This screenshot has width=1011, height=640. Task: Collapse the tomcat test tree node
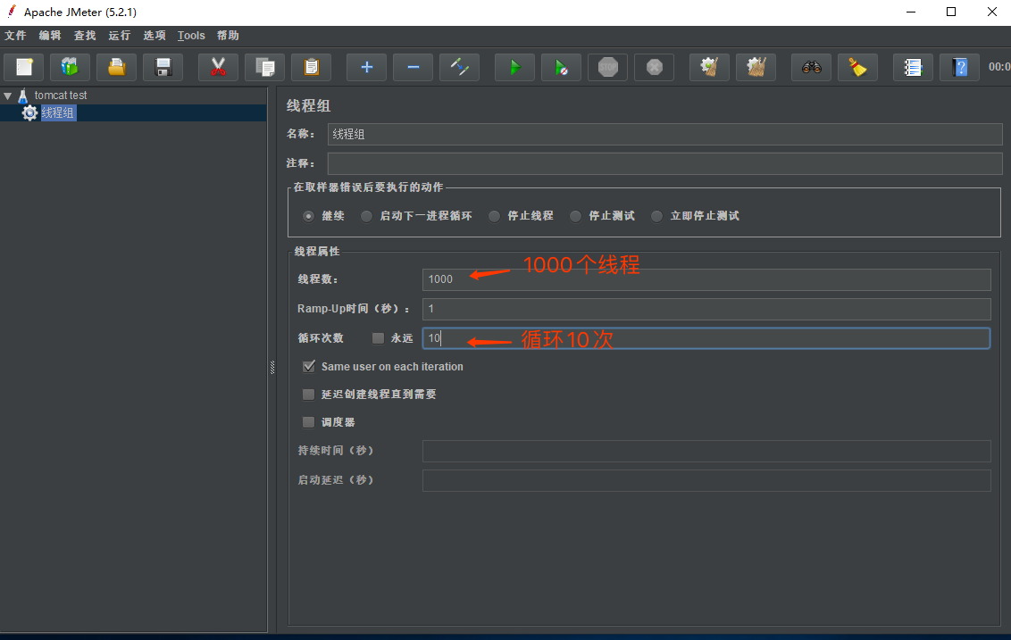[x=8, y=96]
